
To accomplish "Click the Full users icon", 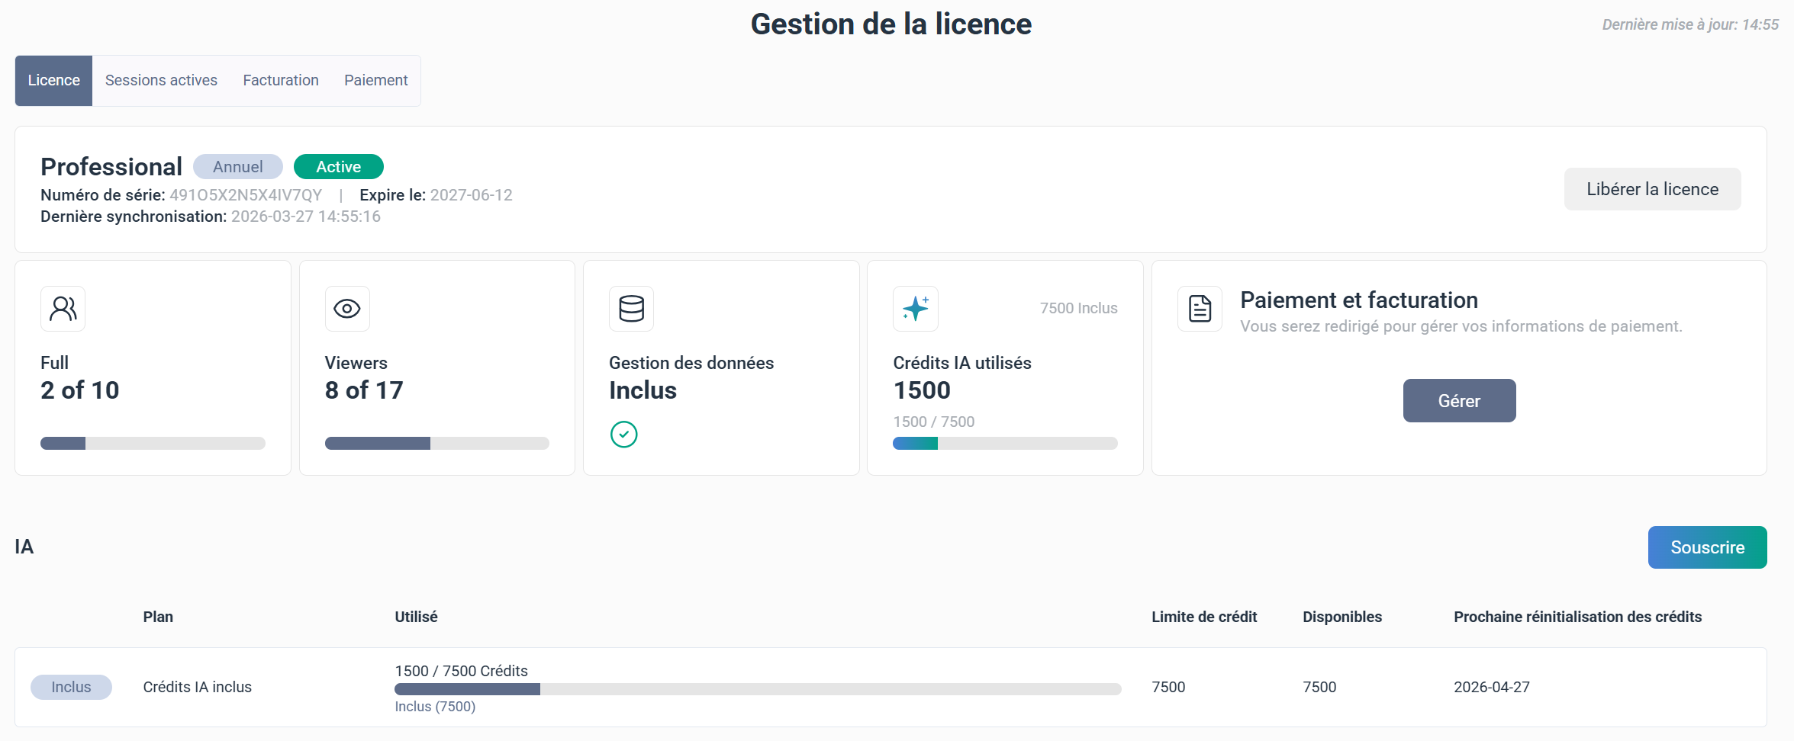I will point(63,309).
